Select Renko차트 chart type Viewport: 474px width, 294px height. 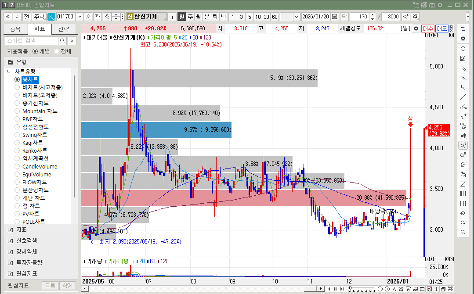(17, 151)
